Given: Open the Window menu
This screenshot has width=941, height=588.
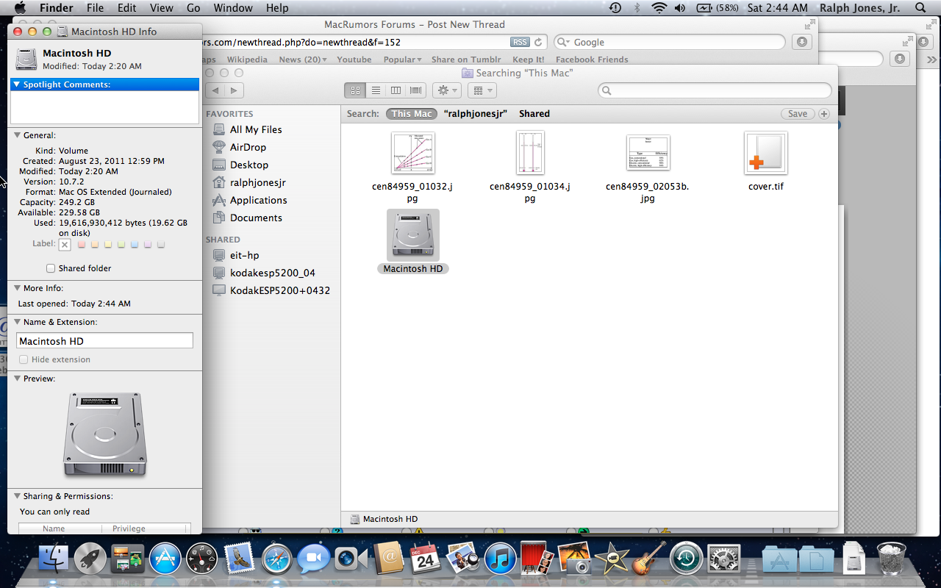Looking at the screenshot, I should click(232, 8).
